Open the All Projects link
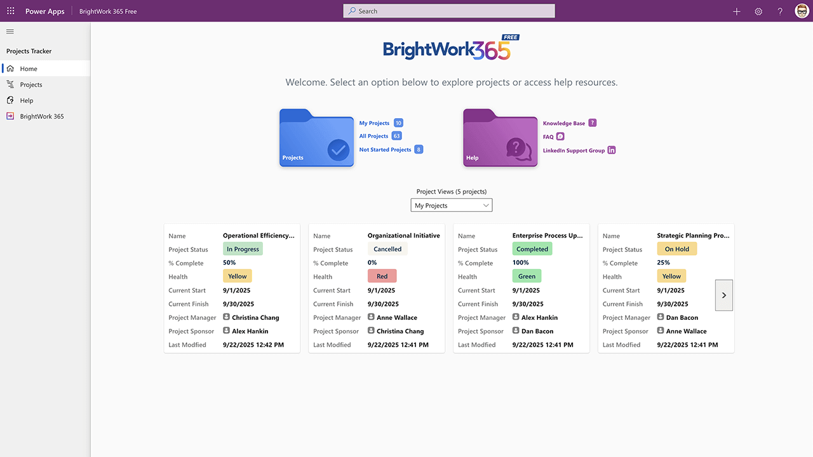The image size is (813, 457). click(373, 136)
